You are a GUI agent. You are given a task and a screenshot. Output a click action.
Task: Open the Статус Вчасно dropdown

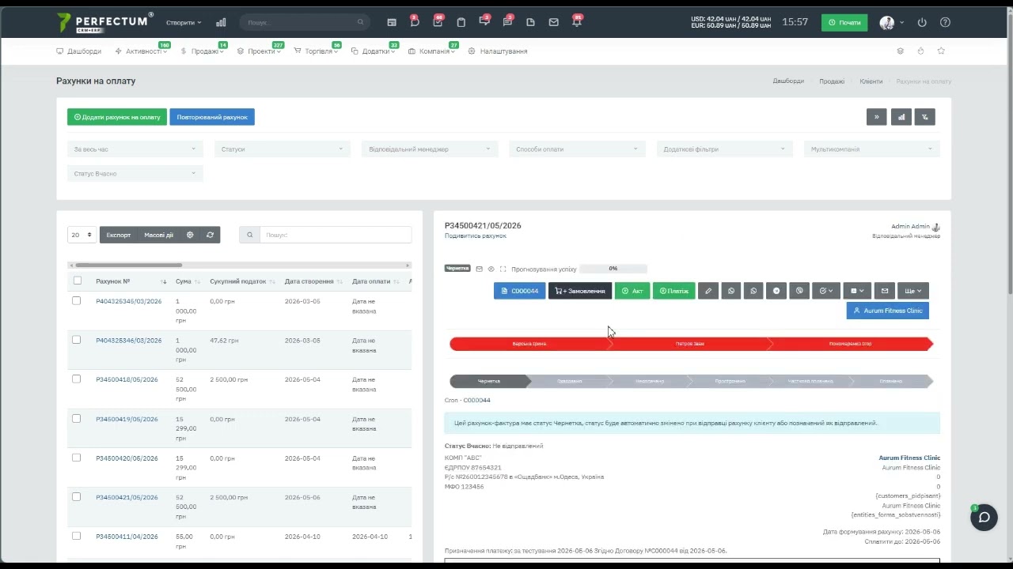pyautogui.click(x=135, y=173)
